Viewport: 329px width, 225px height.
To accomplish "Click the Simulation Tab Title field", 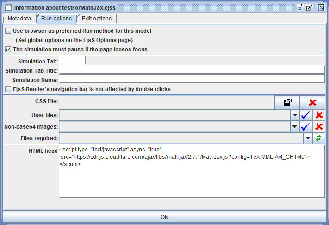I will pyautogui.click(x=192, y=69).
